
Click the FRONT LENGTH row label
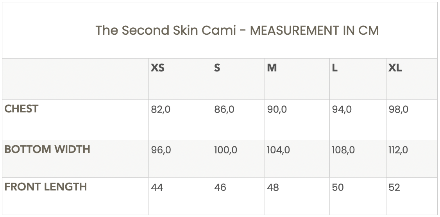click(46, 187)
